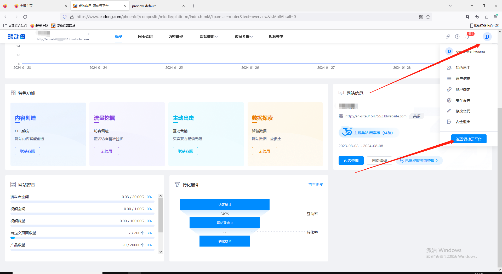Click the notification bell icon

(x=467, y=37)
